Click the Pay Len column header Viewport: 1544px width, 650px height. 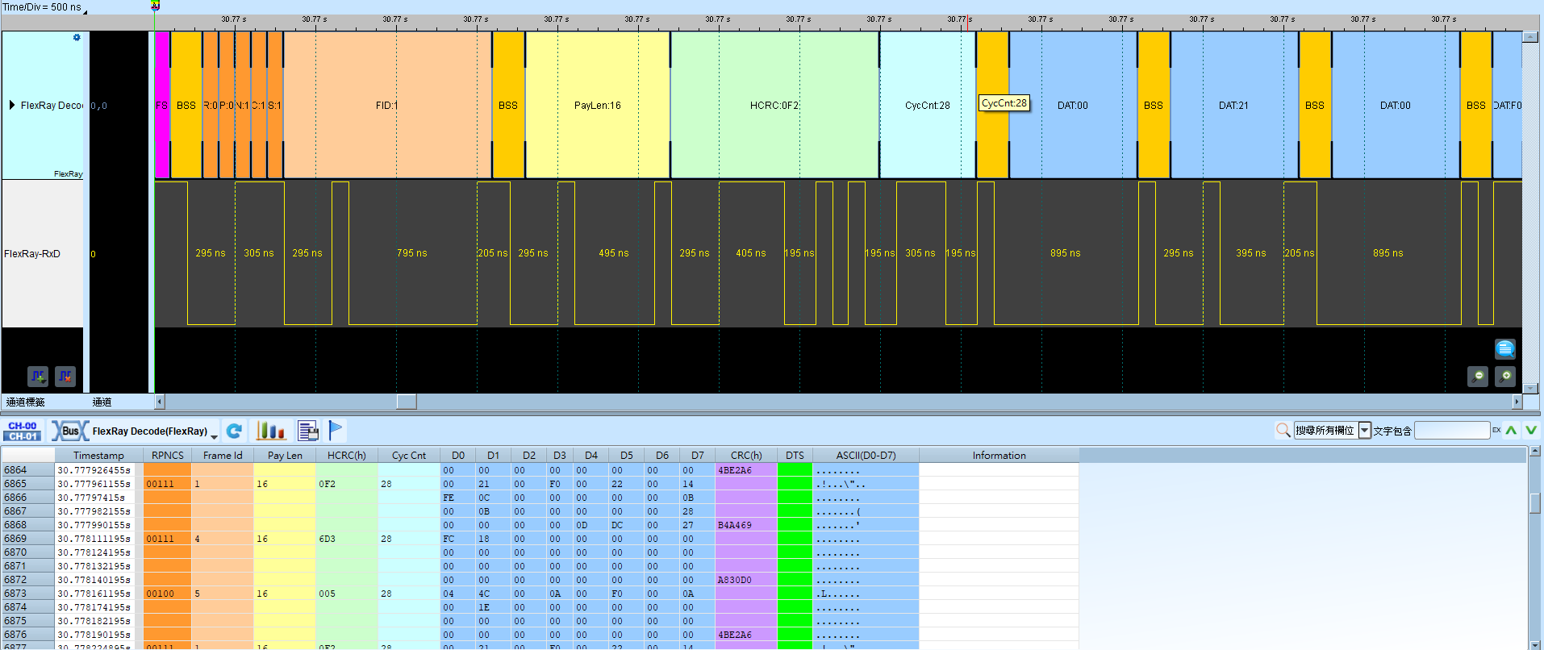point(285,456)
